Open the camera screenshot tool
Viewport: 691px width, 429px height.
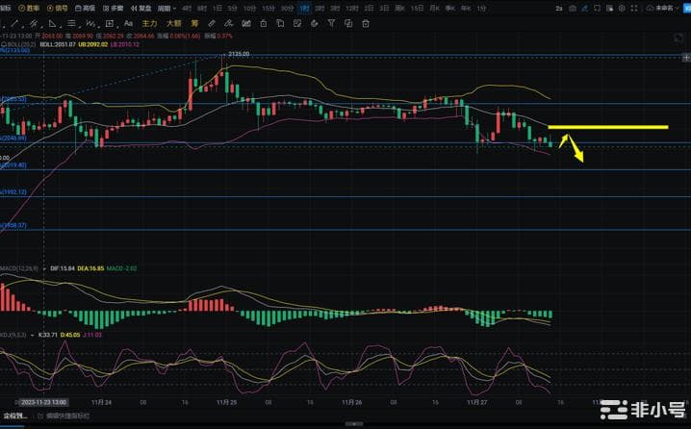coord(572,8)
